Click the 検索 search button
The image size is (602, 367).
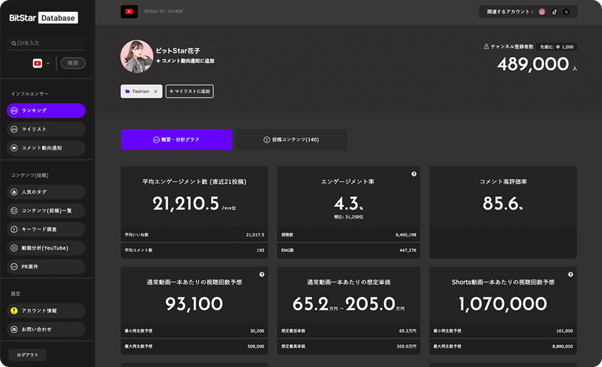(x=73, y=63)
